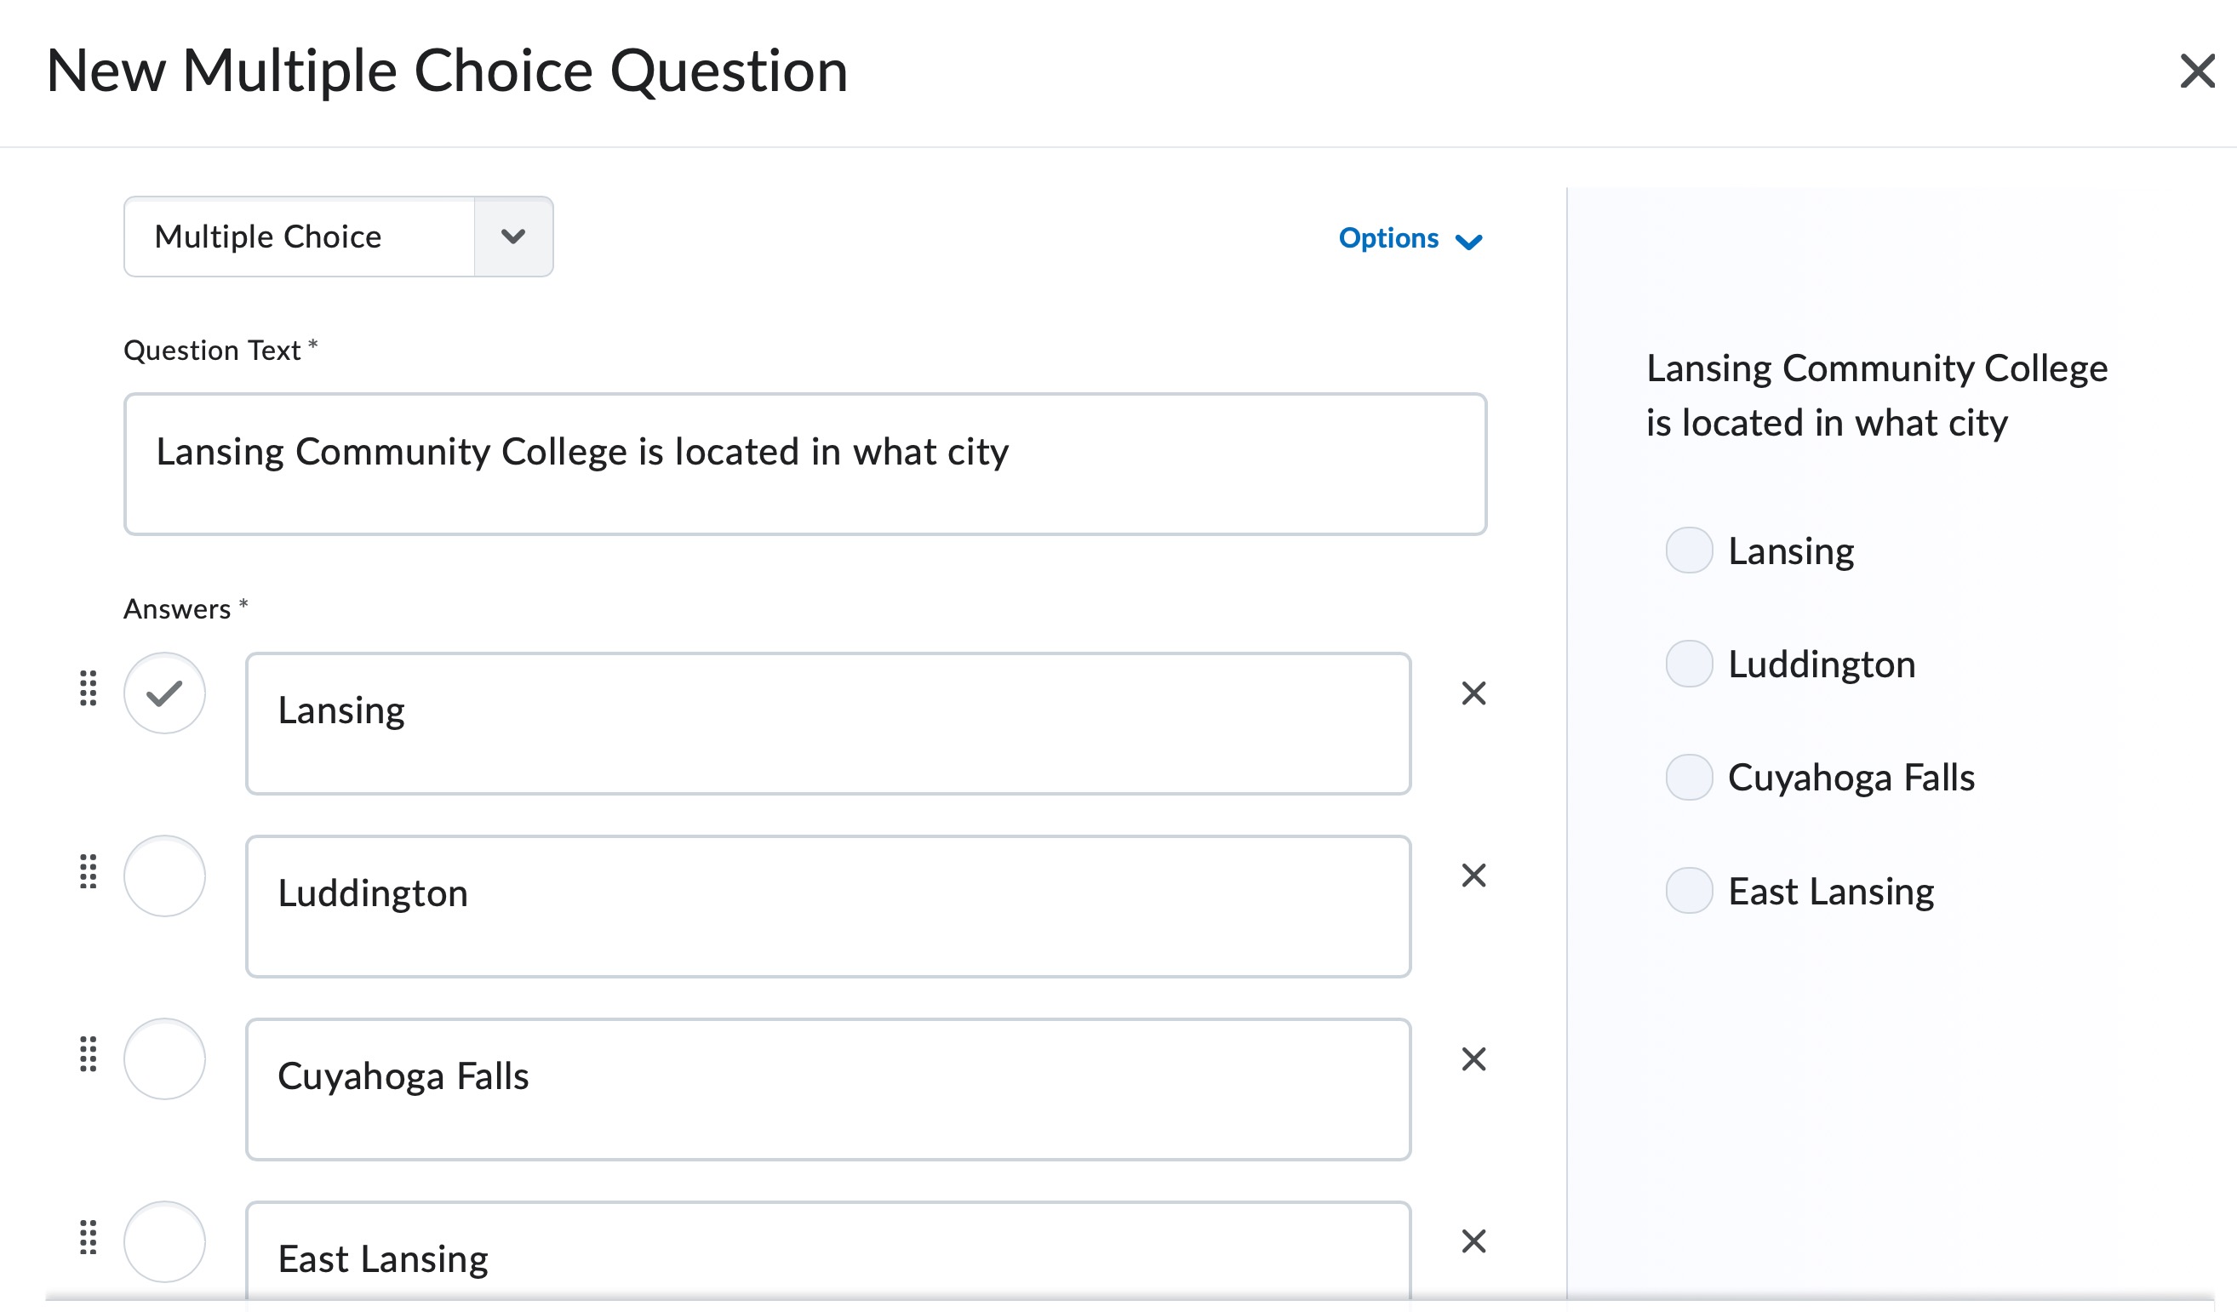Mark Cuyahoga Falls as the correct answer
Image resolution: width=2237 pixels, height=1312 pixels.
click(x=164, y=1058)
